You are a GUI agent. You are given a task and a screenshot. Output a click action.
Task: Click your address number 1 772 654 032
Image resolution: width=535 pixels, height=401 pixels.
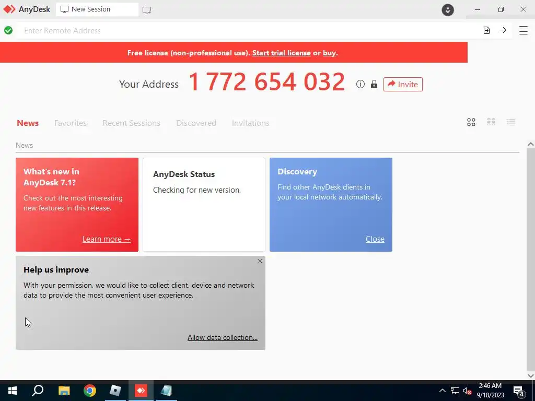pyautogui.click(x=266, y=82)
